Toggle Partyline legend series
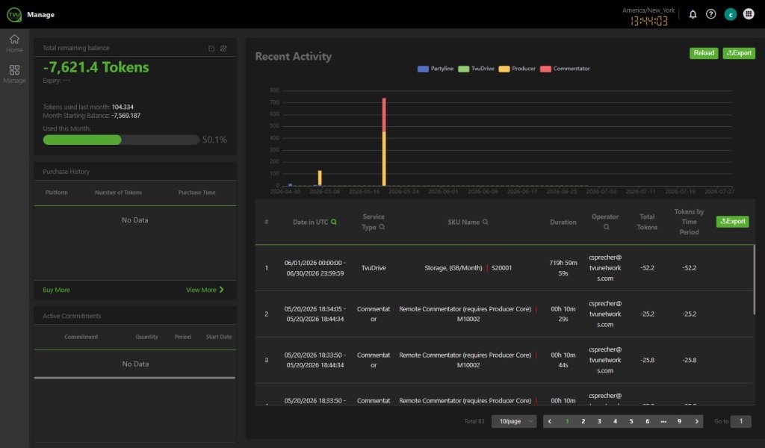This screenshot has width=765, height=448. coord(436,69)
